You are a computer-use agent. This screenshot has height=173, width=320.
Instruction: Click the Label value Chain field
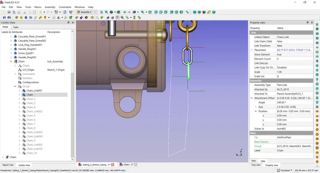[295, 150]
